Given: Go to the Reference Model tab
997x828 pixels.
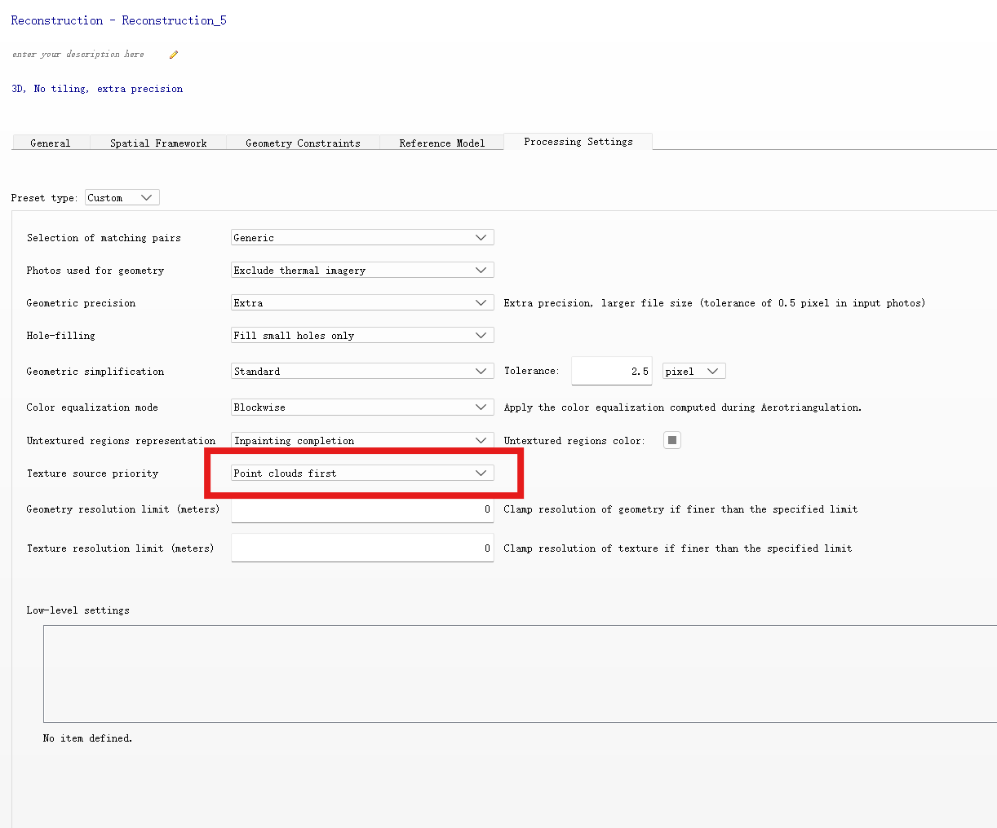Looking at the screenshot, I should [441, 143].
